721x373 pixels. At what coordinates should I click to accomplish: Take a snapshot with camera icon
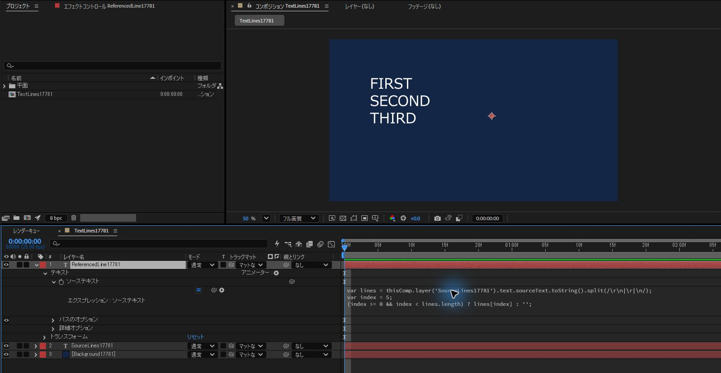pos(437,218)
